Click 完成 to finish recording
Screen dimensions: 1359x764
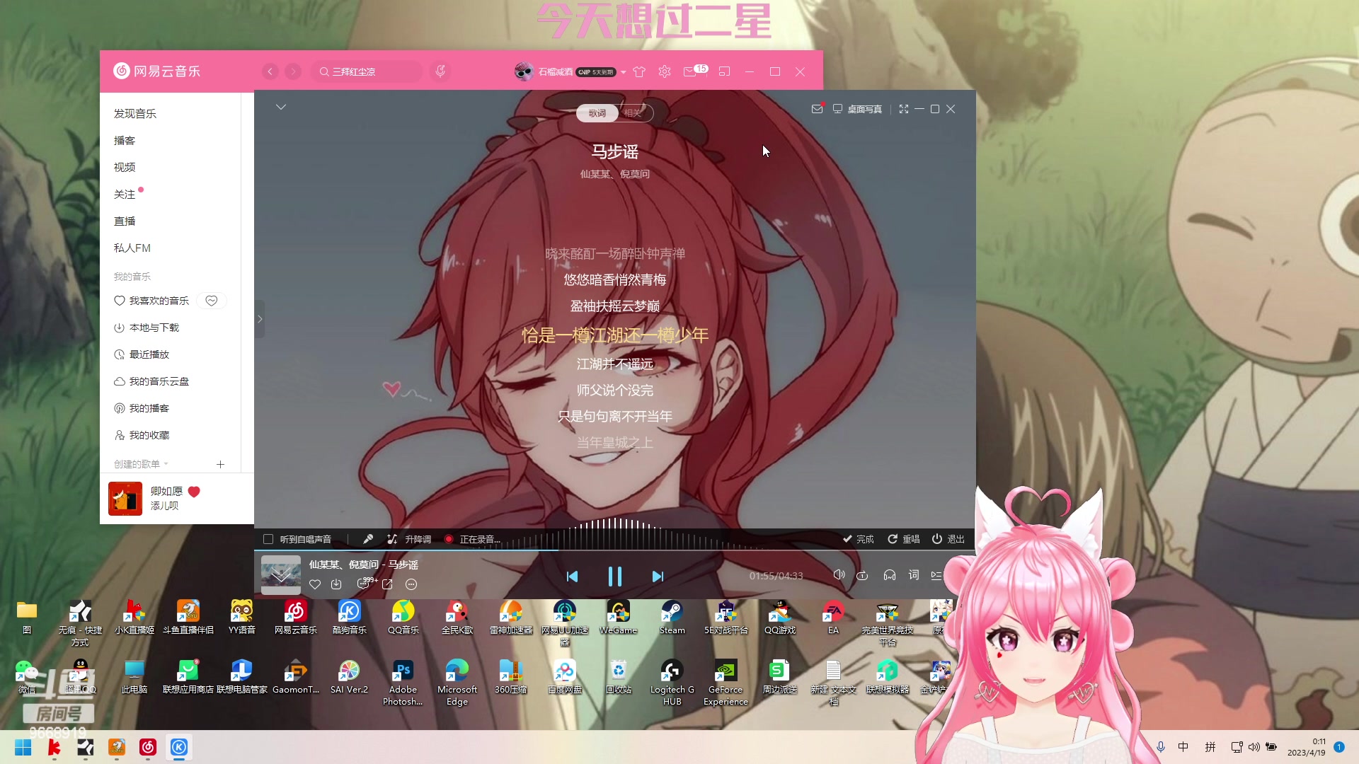858,539
